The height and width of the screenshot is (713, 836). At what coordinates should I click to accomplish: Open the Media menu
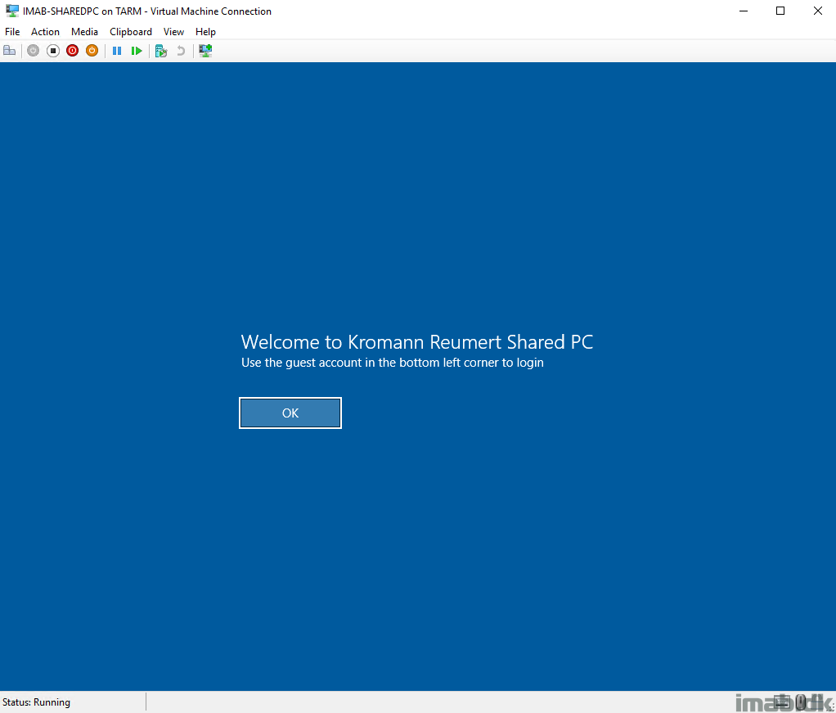(x=85, y=31)
